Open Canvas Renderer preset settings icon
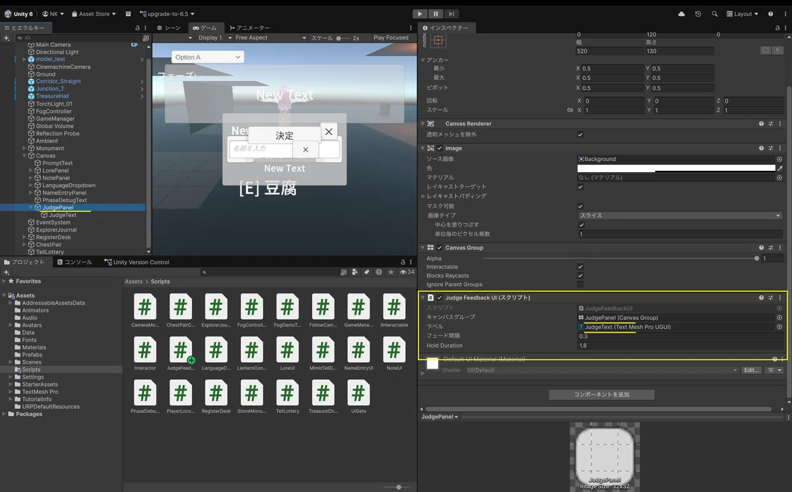The width and height of the screenshot is (792, 492). [x=770, y=124]
